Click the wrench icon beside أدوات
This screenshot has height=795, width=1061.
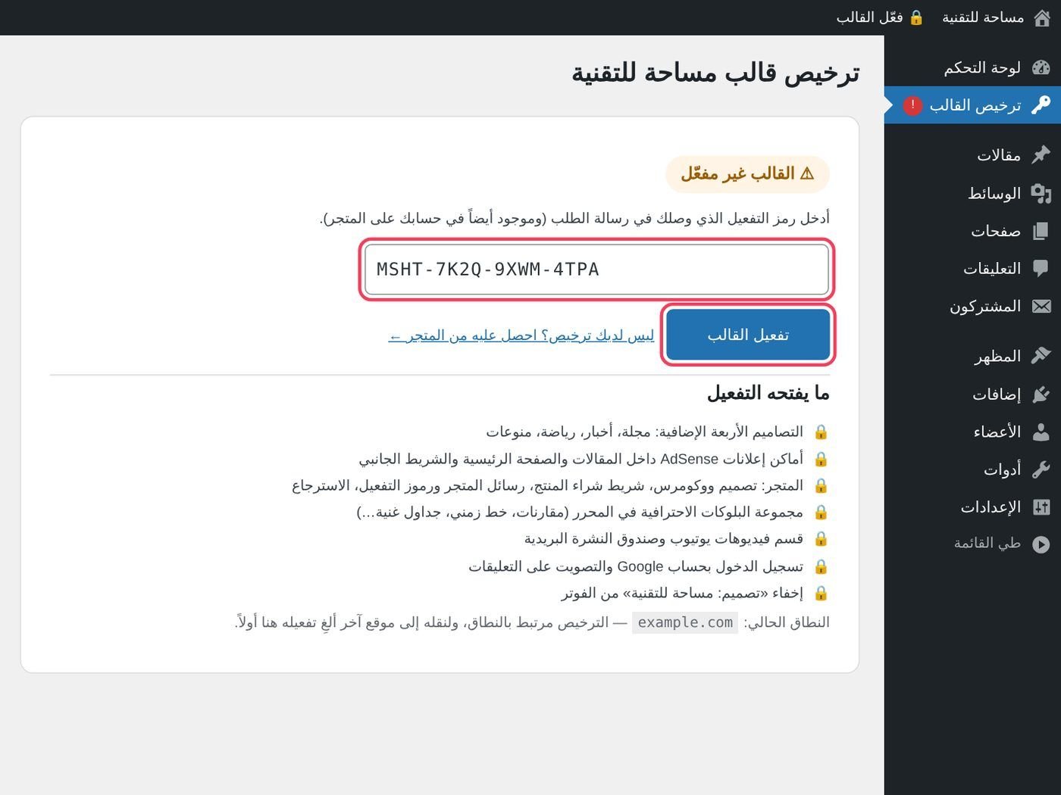1041,469
